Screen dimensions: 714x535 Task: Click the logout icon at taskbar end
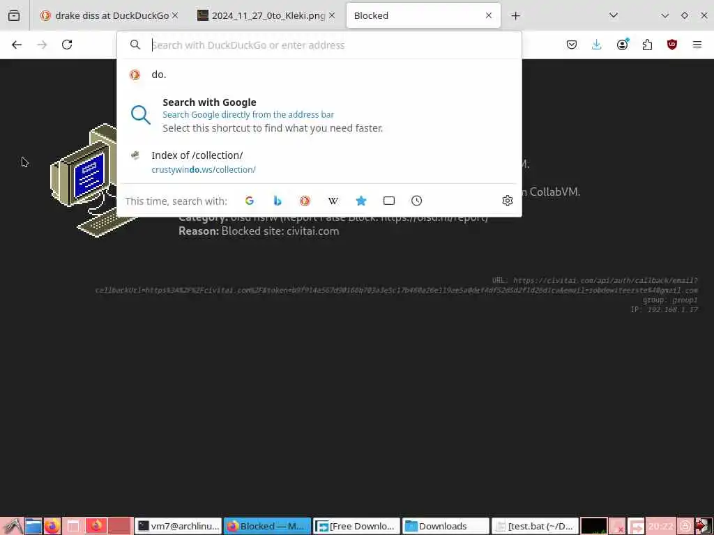point(704,526)
